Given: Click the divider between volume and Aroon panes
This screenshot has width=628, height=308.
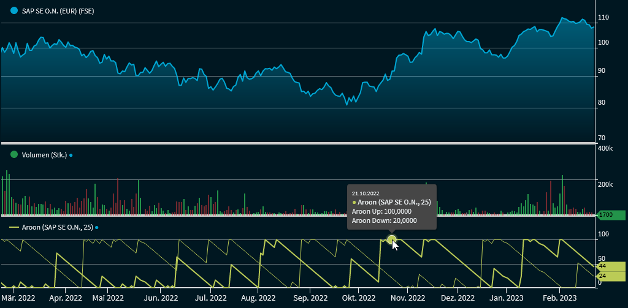Looking at the screenshot, I should [x=297, y=216].
